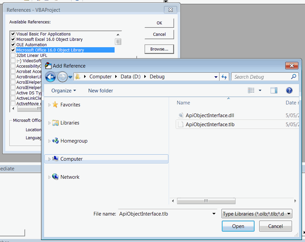Click the Network icon in navigation pane
The image size is (305, 242).
coord(55,177)
